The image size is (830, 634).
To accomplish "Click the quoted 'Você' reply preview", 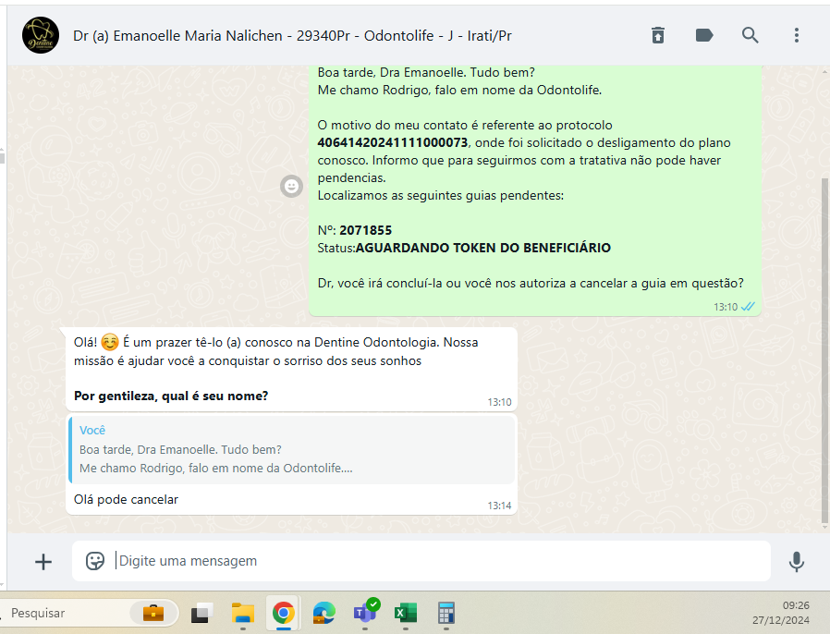I will (292, 450).
